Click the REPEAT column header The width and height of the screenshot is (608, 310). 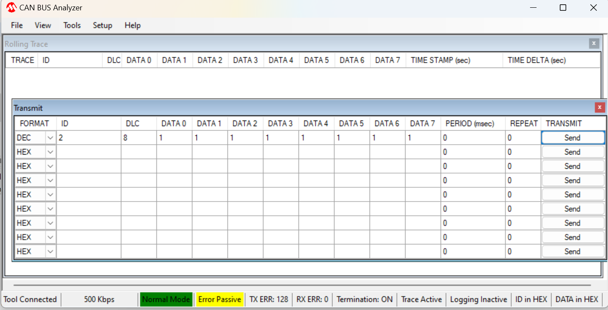click(523, 124)
